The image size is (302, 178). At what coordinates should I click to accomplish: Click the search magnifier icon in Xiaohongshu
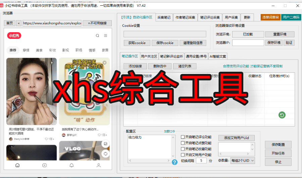[97, 36]
